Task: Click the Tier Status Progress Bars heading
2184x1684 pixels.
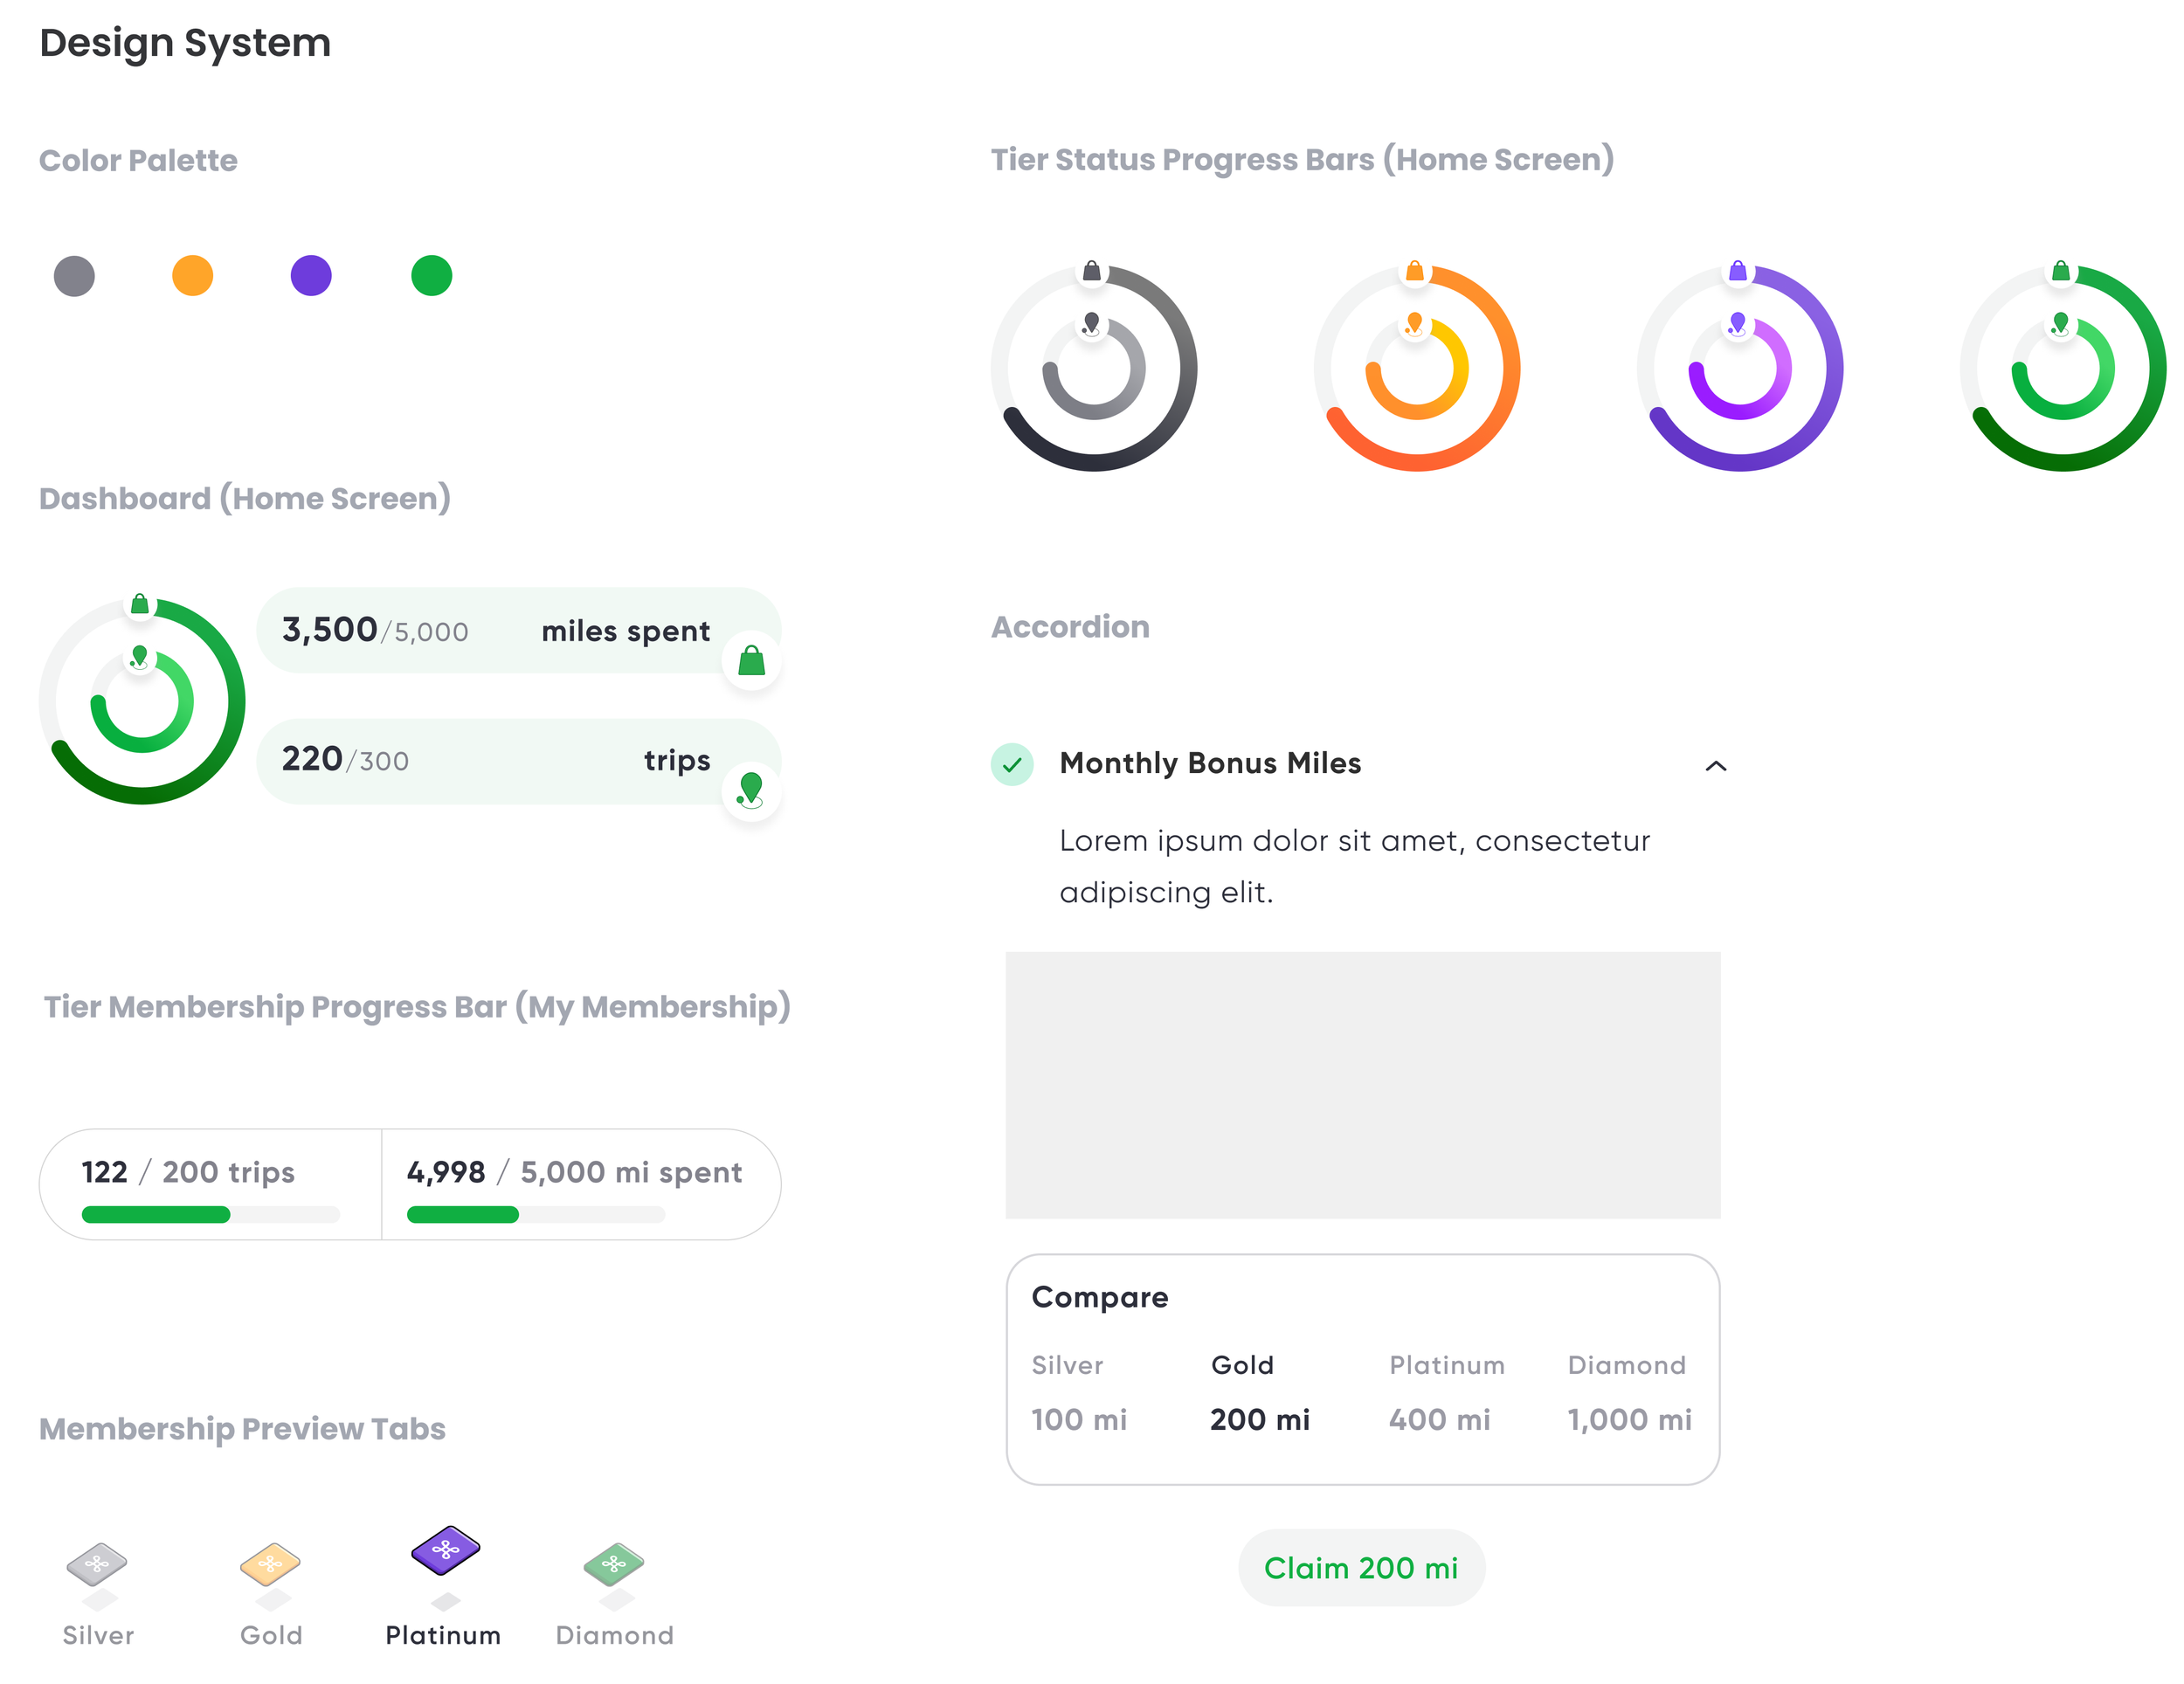Action: tap(1303, 160)
